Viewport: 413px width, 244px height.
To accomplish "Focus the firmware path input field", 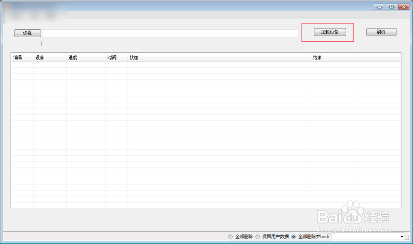I will [x=170, y=33].
